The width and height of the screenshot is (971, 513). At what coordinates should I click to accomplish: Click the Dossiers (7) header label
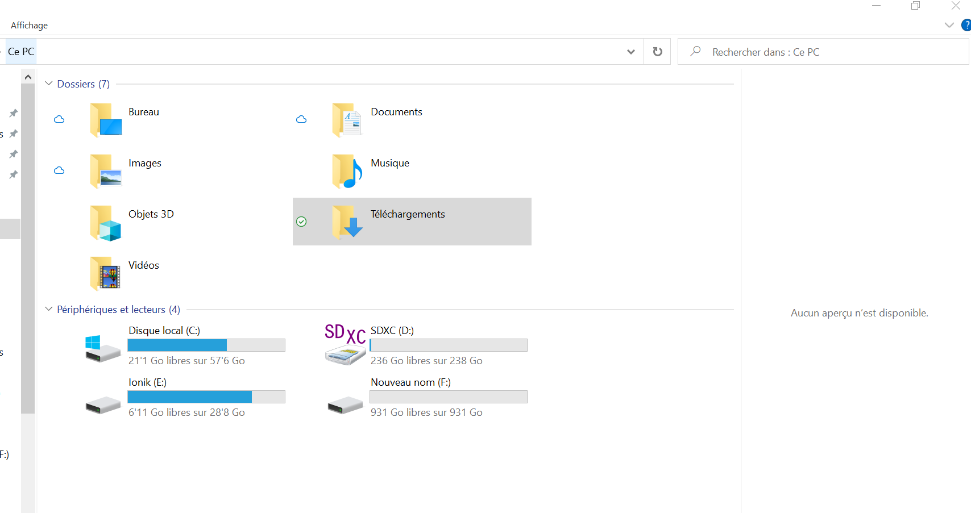coord(84,84)
